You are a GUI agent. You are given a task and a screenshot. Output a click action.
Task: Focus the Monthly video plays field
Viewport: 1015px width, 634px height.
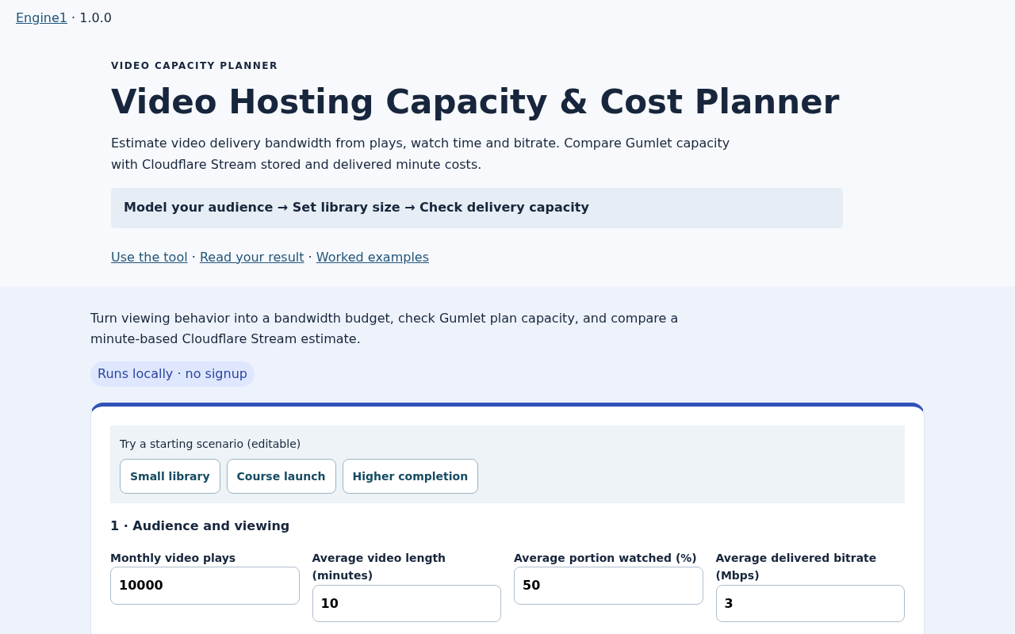205,586
